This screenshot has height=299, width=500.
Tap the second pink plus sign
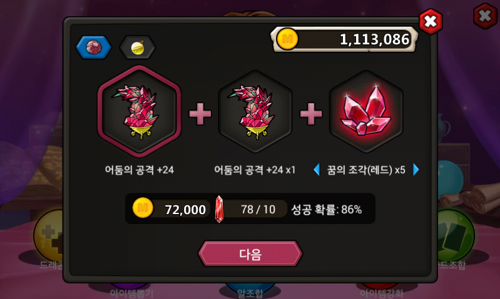[x=311, y=114]
